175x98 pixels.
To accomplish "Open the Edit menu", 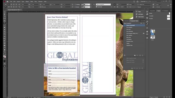I will click(14, 2).
